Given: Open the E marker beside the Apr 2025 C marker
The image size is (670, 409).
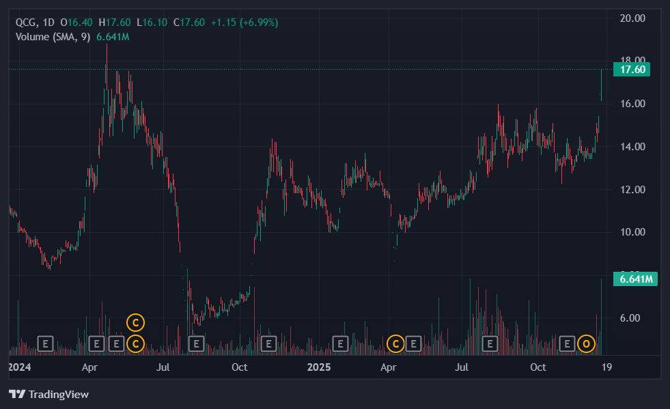Looking at the screenshot, I should click(x=413, y=343).
